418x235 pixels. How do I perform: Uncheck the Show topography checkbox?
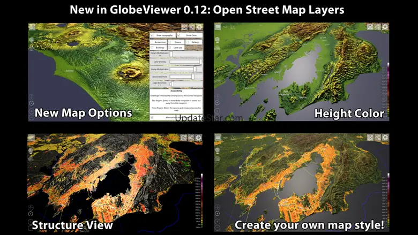point(152,35)
